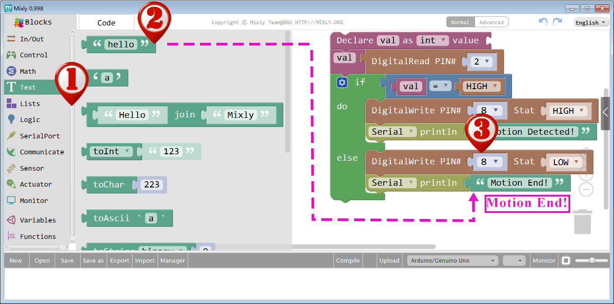Image resolution: width=614 pixels, height=304 pixels.
Task: Select the Communicate block category
Action: tap(36, 152)
